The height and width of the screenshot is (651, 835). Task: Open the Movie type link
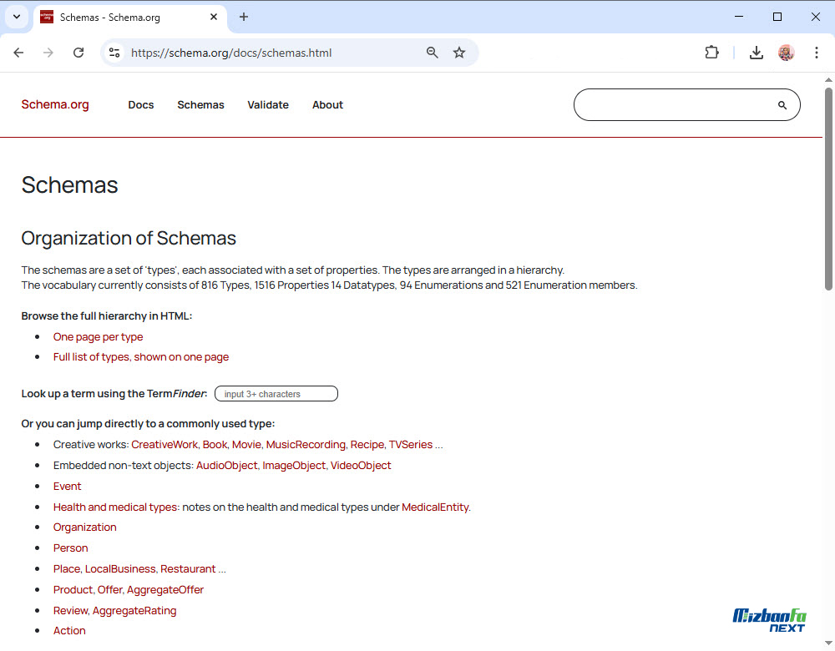pos(246,445)
